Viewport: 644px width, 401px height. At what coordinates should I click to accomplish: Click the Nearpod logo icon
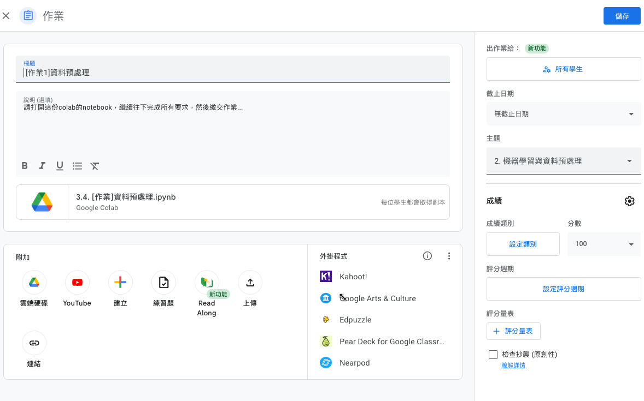point(326,362)
